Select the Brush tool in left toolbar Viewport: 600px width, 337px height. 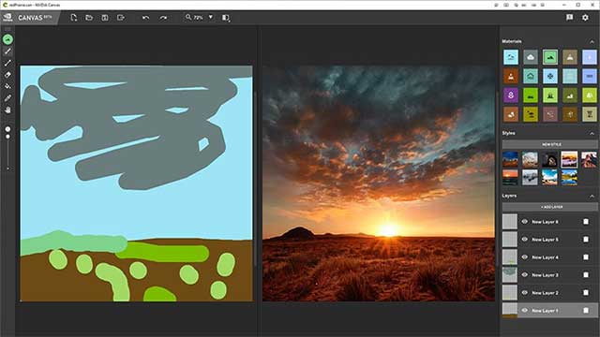[7, 51]
